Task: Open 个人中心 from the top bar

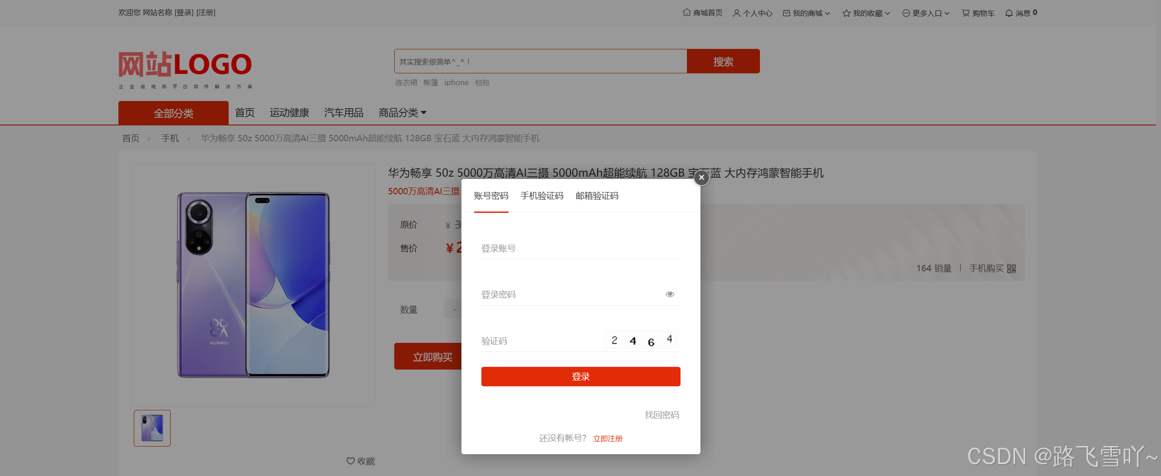Action: tap(753, 13)
